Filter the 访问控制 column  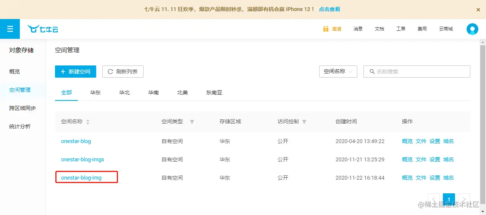point(304,122)
